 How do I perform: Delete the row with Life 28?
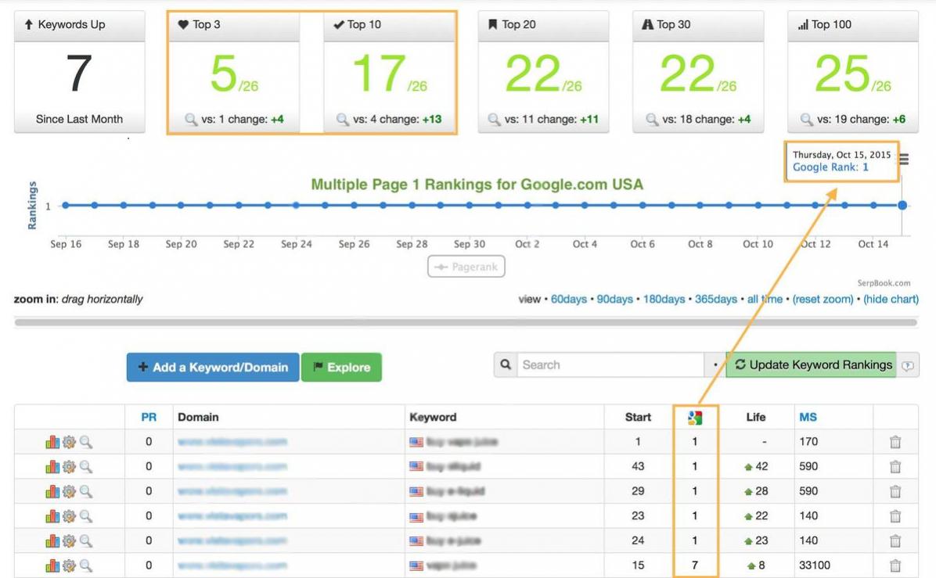[895, 491]
